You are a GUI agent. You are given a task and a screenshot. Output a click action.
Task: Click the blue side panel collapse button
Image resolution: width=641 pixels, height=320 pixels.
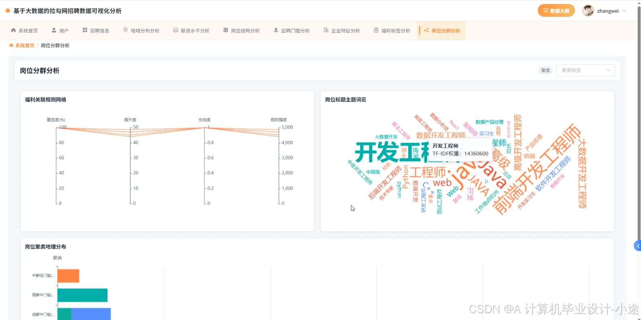637,246
